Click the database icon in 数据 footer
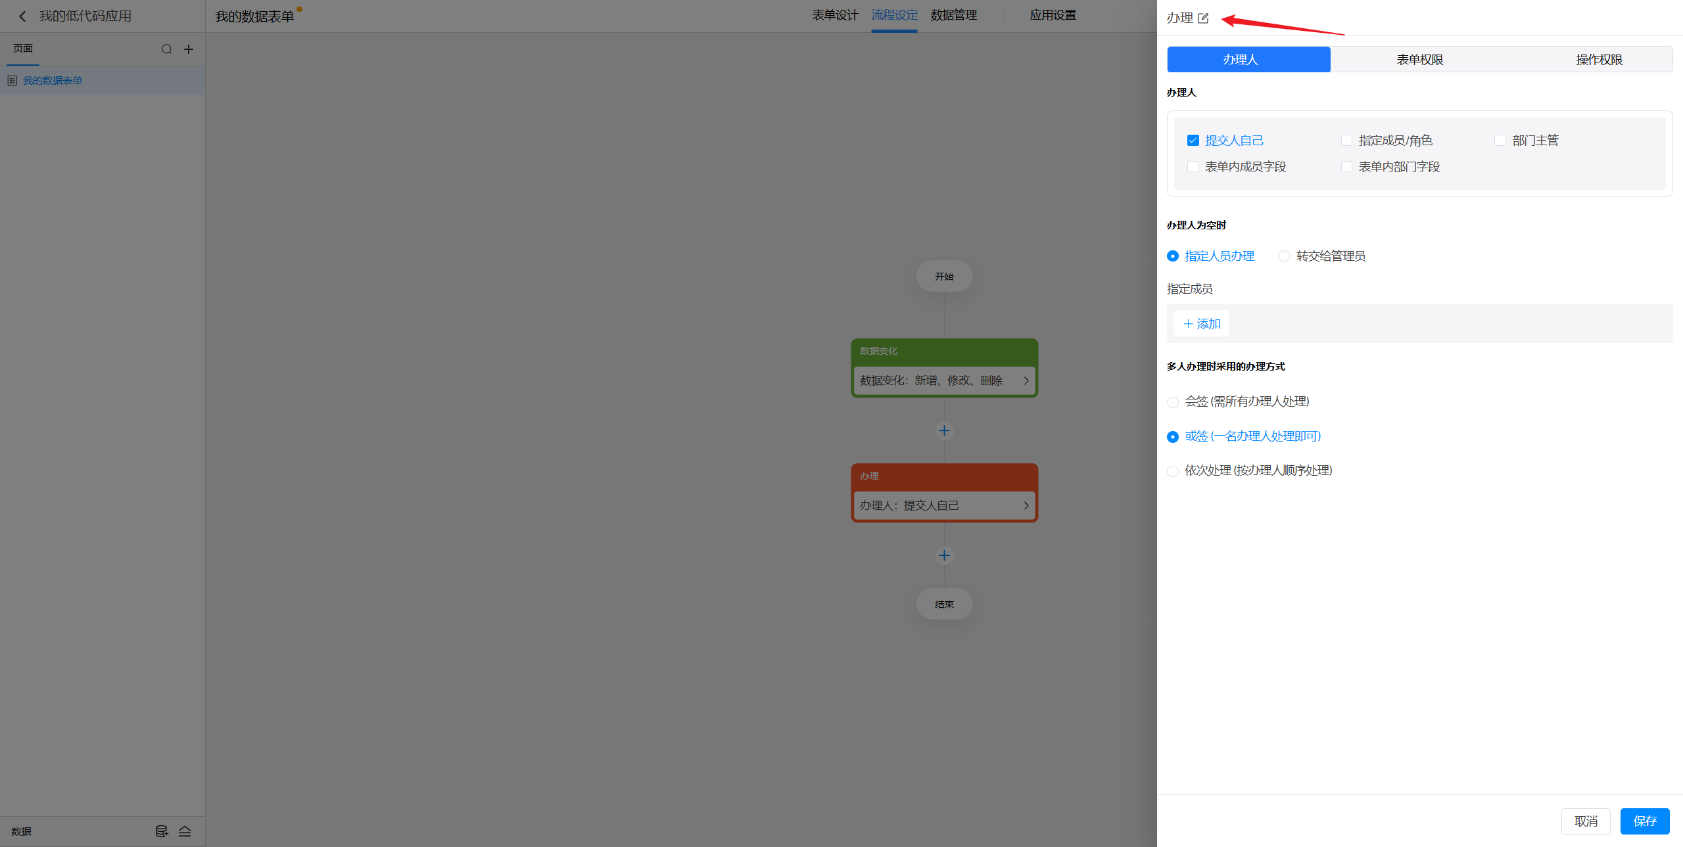Image resolution: width=1683 pixels, height=847 pixels. click(x=161, y=831)
